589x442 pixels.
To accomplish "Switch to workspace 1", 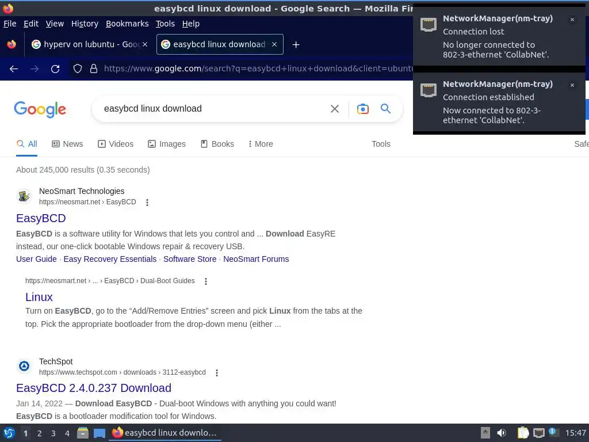I will (25, 433).
